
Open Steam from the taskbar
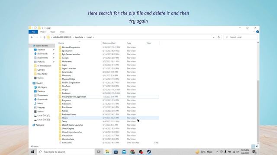tap(149, 152)
